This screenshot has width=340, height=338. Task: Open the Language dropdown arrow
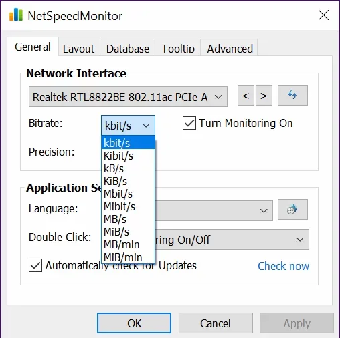(x=264, y=210)
